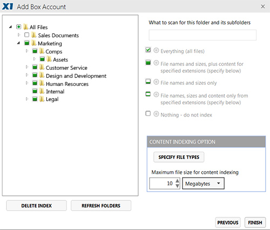
Task: Click the Customer Service folder icon
Action: click(42, 67)
